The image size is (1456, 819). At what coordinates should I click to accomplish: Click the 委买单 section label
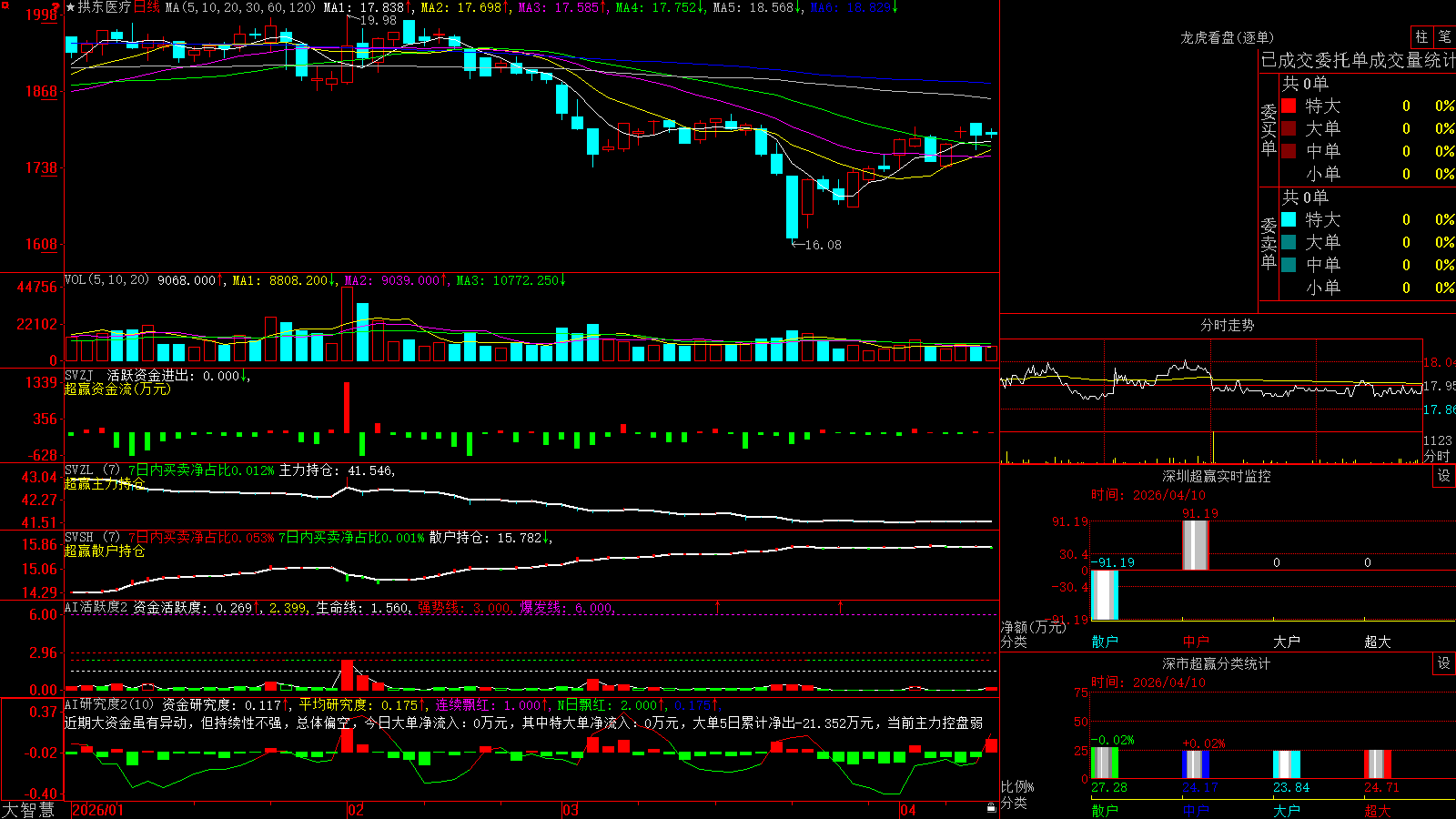click(1269, 129)
